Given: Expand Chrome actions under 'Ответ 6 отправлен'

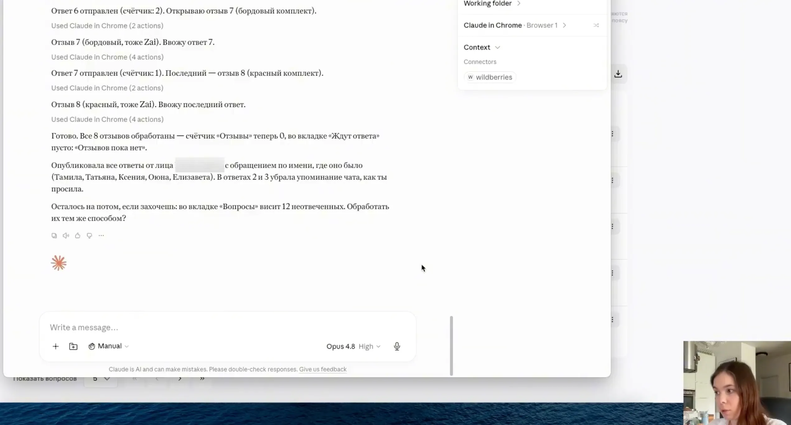Looking at the screenshot, I should coord(107,26).
